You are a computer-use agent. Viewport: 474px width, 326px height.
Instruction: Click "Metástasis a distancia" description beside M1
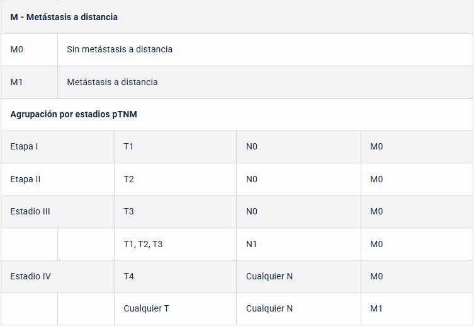point(112,82)
